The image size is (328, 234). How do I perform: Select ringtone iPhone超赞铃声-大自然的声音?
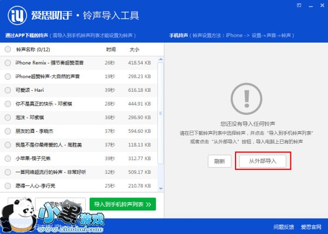coord(8,77)
